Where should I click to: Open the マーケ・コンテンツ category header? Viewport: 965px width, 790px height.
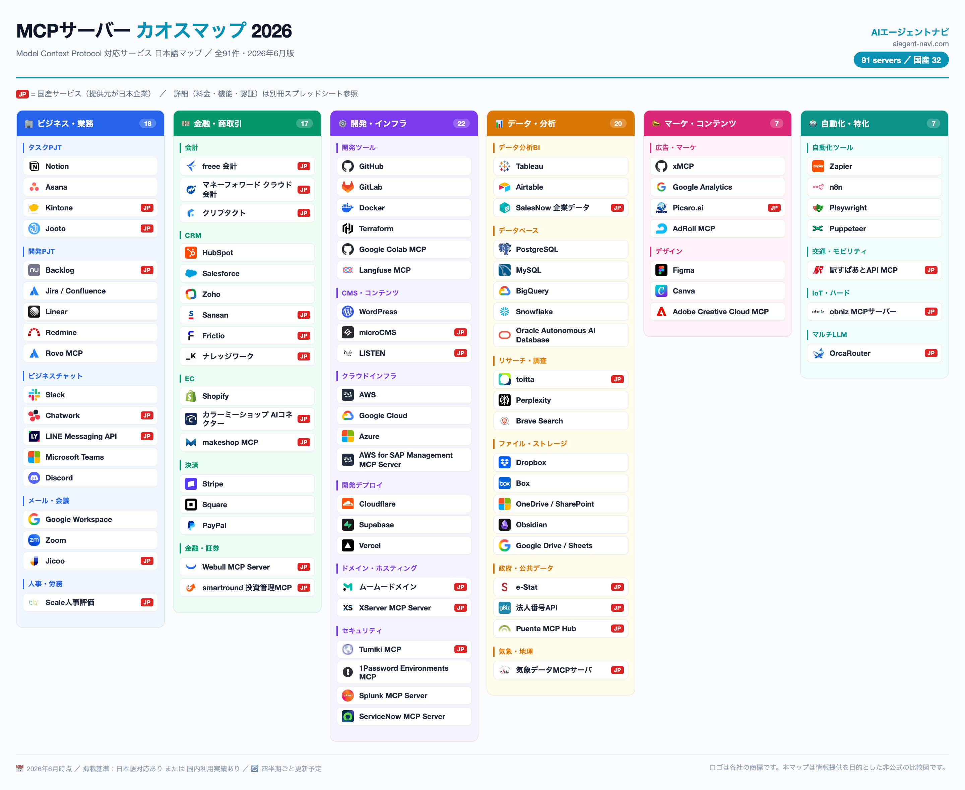click(718, 123)
